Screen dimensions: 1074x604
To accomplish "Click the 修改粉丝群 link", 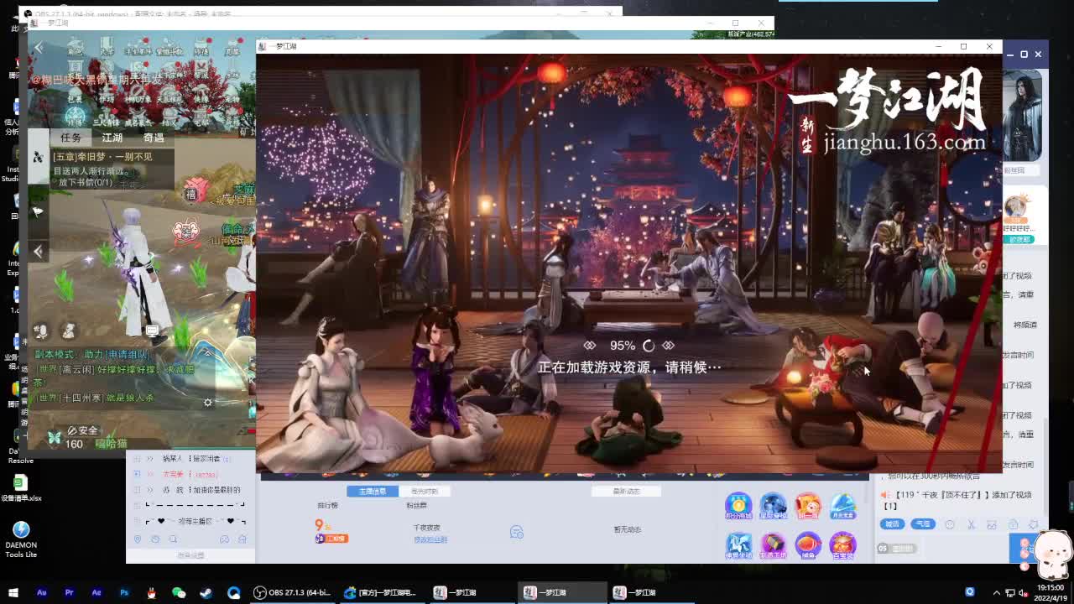I will tap(430, 539).
